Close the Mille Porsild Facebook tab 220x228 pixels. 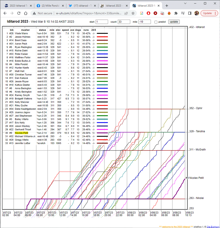(x=63, y=6)
